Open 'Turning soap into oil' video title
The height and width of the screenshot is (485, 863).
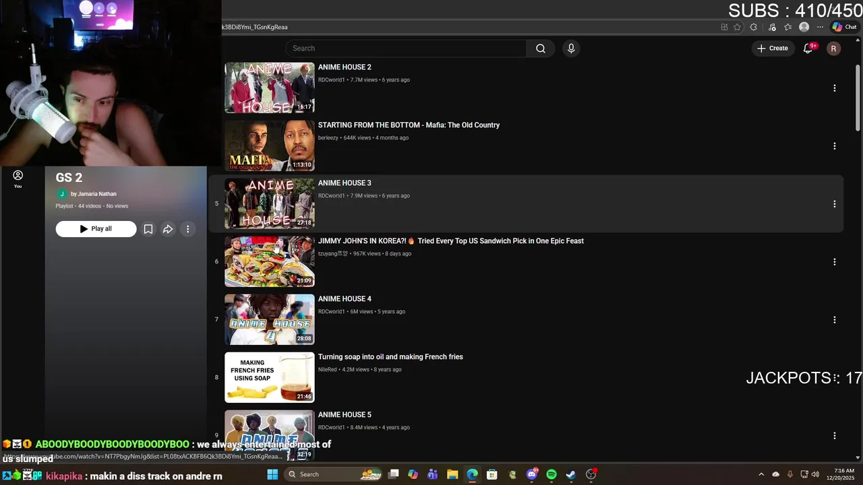(390, 357)
